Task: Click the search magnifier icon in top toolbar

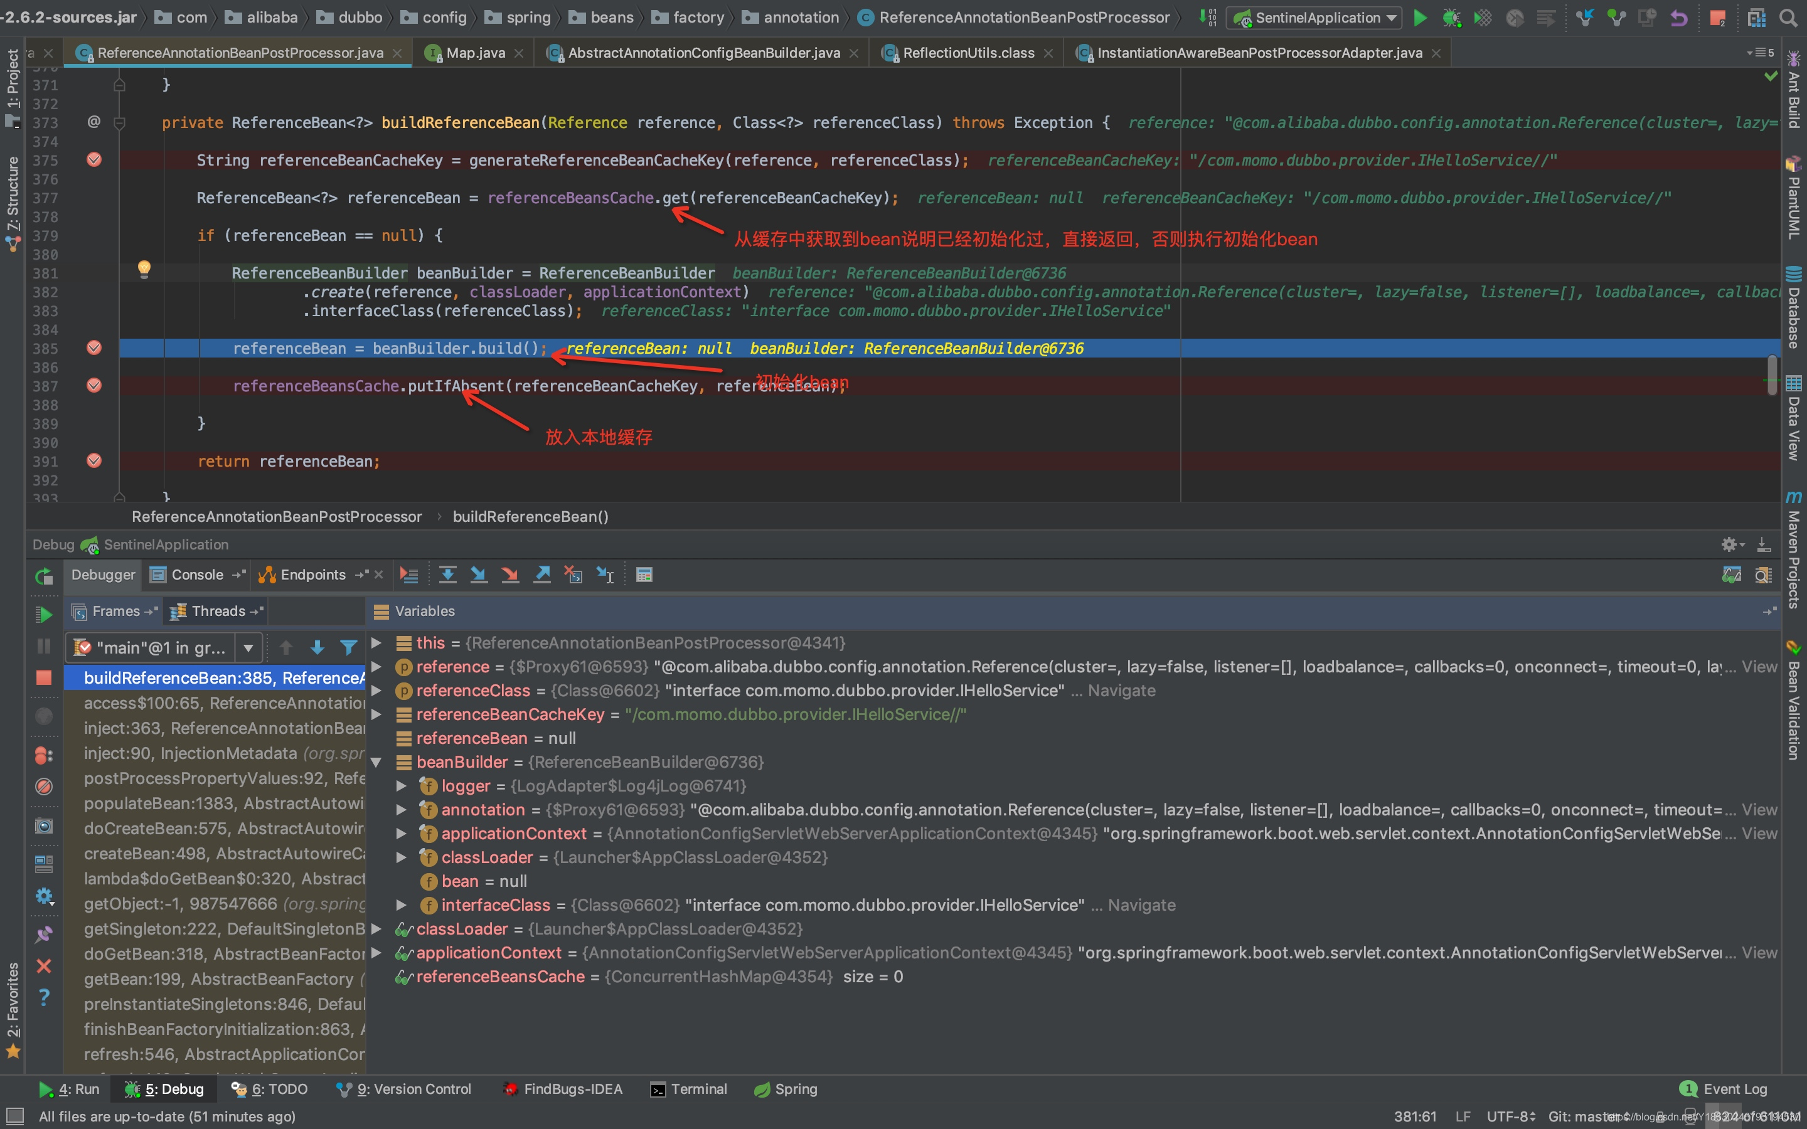Action: click(x=1788, y=17)
